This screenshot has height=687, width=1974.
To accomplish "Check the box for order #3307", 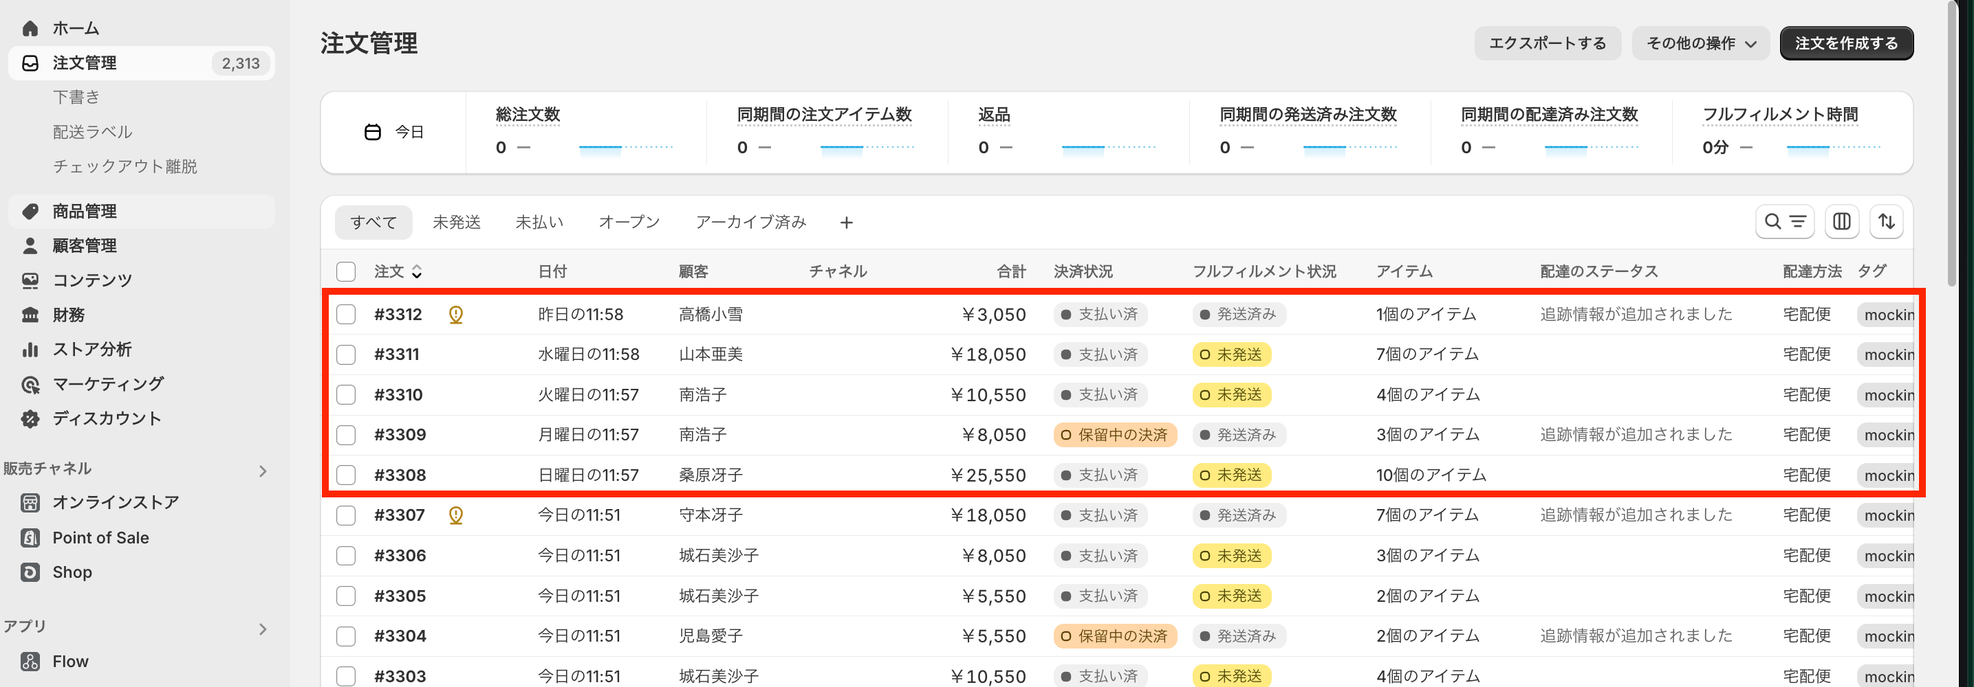I will tap(347, 516).
